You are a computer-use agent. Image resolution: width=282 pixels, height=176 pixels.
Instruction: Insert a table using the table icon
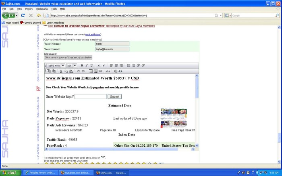(91, 71)
